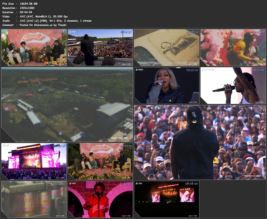Click the resolution value 1920x1080
The width and height of the screenshot is (267, 219).
click(x=27, y=8)
